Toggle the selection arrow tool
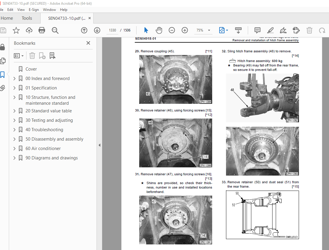The height and width of the screenshot is (250, 329). (146, 30)
